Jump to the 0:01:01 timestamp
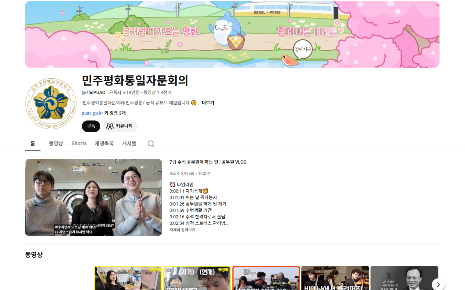The image size is (465, 290). [x=177, y=197]
